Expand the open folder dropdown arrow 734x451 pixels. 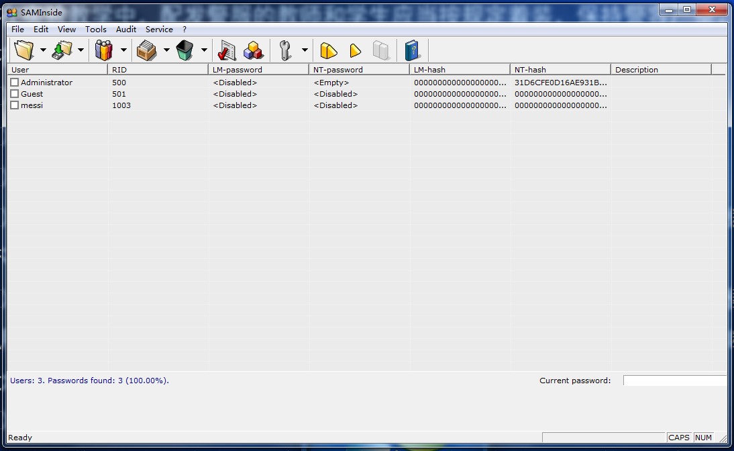(43, 50)
